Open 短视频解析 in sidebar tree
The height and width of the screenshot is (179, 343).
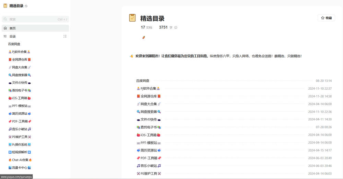tap(20, 152)
